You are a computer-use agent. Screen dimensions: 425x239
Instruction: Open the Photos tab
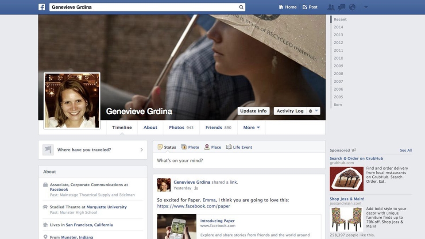click(181, 127)
